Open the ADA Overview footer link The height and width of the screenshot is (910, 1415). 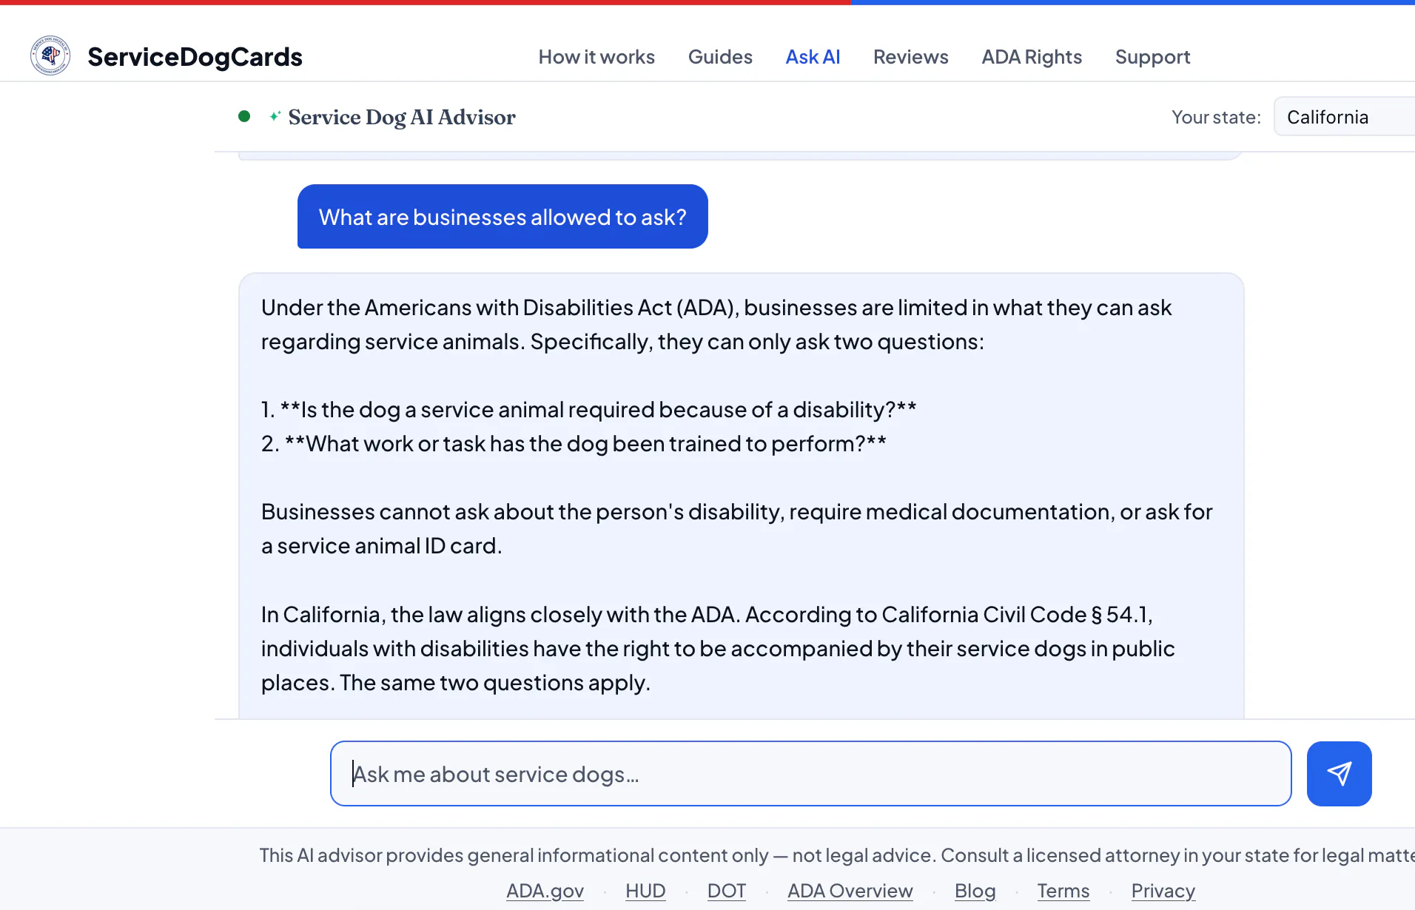pyautogui.click(x=850, y=891)
